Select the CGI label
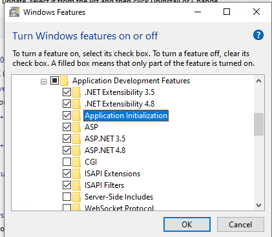Image resolution: width=272 pixels, height=237 pixels. pos(90,162)
